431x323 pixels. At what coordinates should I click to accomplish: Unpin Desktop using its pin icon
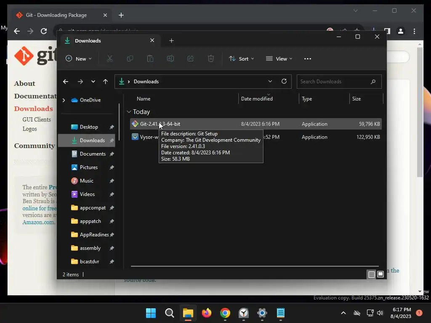(x=112, y=127)
